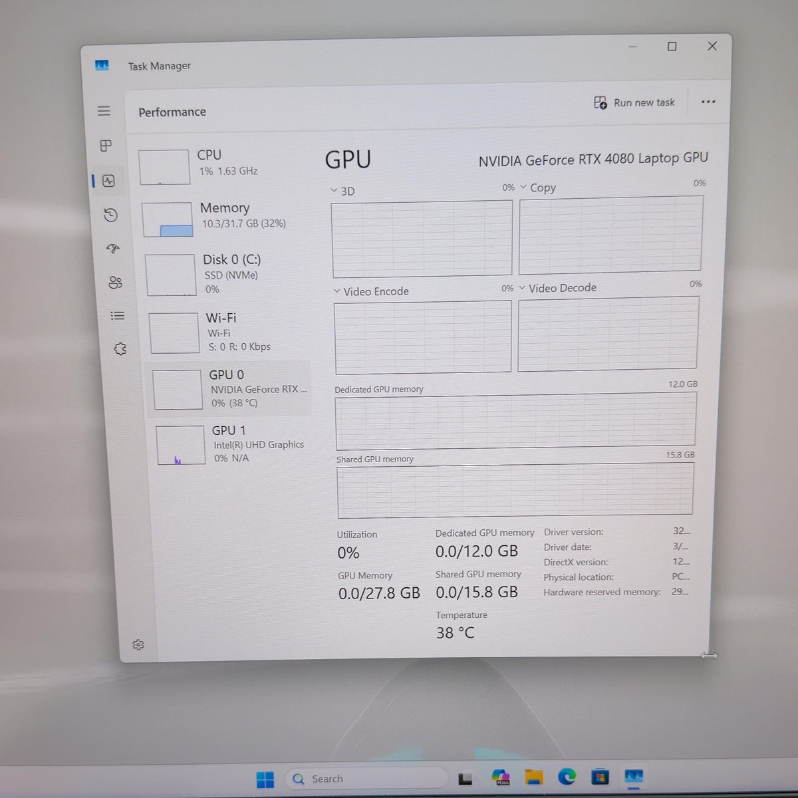The image size is (798, 798).
Task: Click the Shared GPU memory graph
Action: coord(515,491)
